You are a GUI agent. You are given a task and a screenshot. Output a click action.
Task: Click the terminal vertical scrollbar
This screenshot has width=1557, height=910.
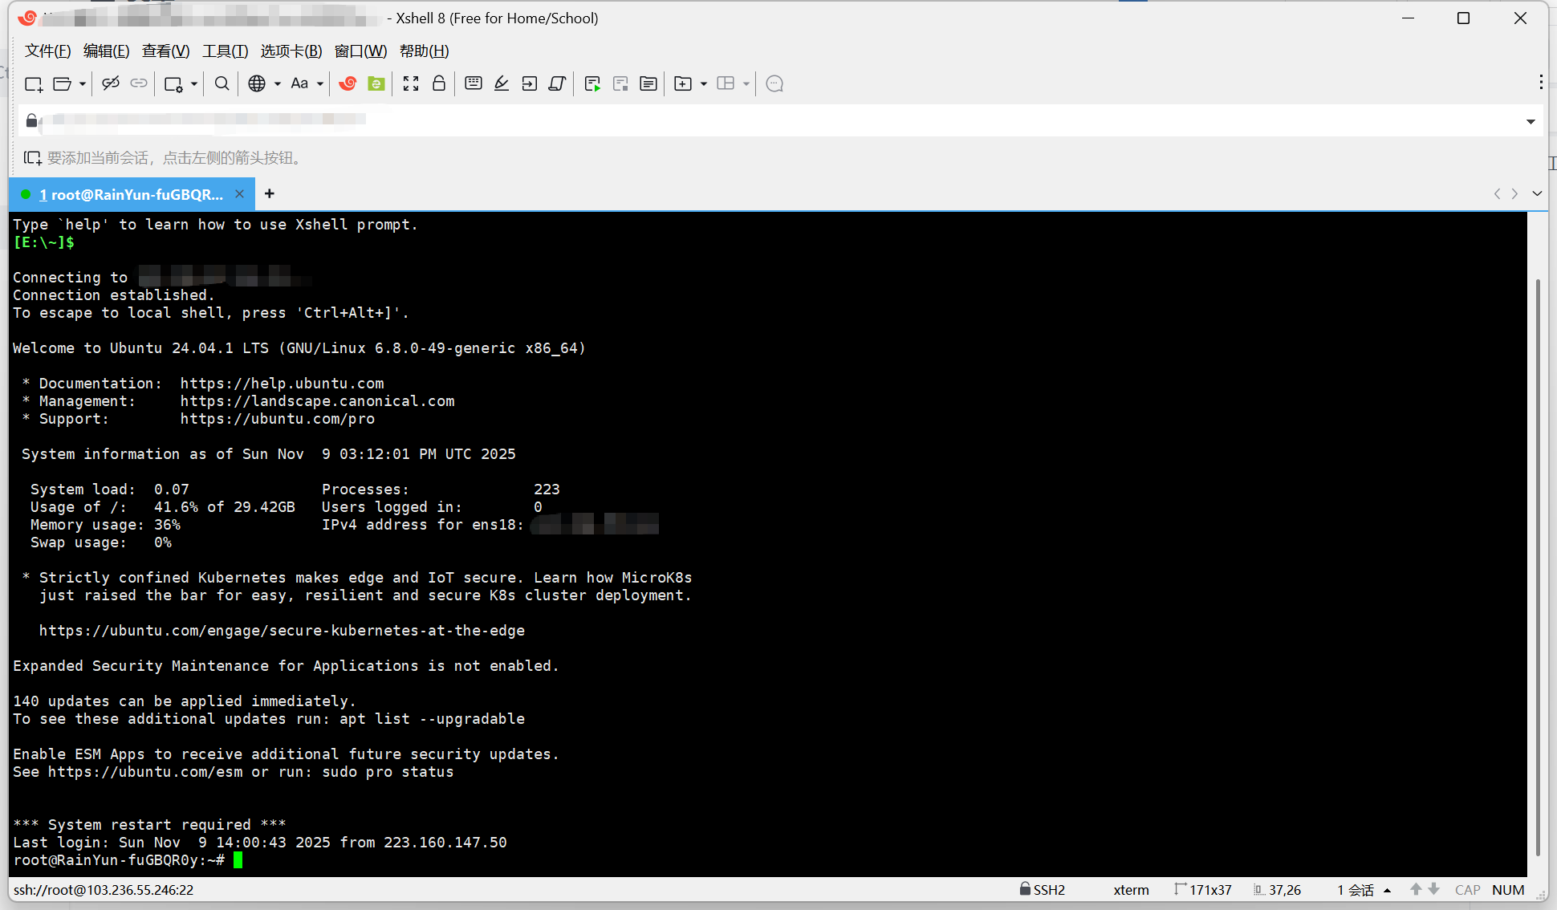(1538, 562)
